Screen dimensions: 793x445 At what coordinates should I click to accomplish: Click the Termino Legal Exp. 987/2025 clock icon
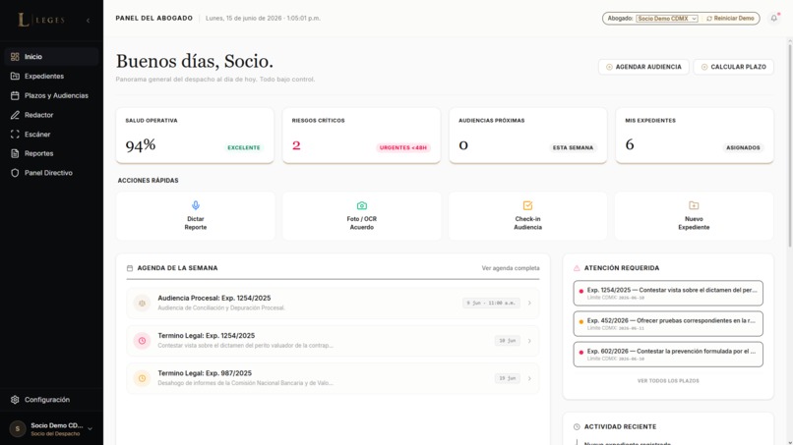click(x=142, y=378)
